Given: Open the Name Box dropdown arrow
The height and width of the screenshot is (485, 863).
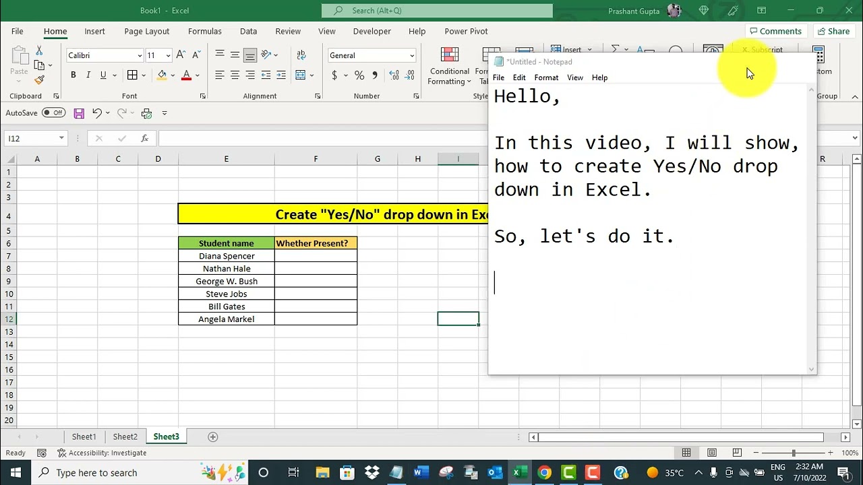Looking at the screenshot, I should coord(61,138).
